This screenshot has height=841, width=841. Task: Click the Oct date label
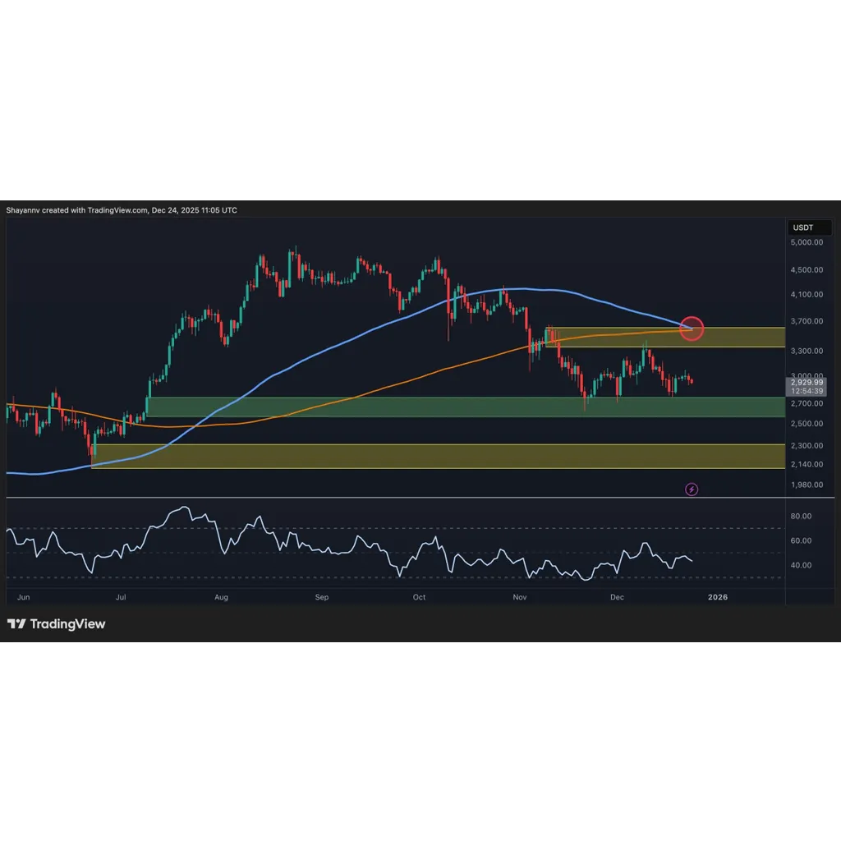tap(419, 597)
